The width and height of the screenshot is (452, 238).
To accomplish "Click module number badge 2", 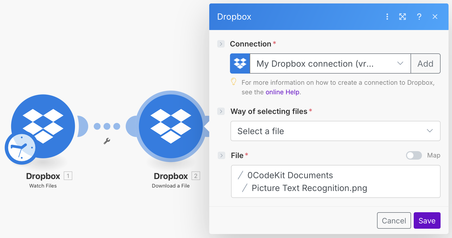I will coord(196,176).
